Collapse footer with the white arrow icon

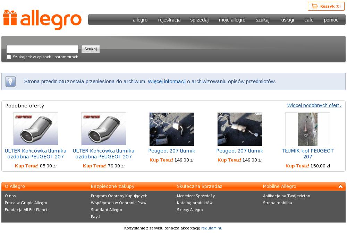point(340,186)
